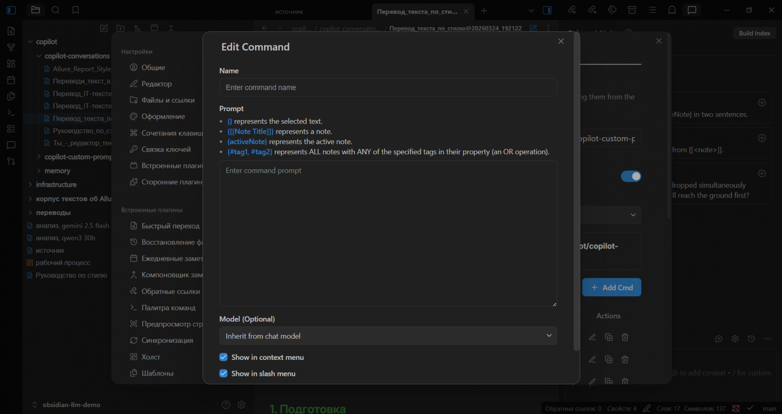Open the chat icon in the left ribbon

11,145
